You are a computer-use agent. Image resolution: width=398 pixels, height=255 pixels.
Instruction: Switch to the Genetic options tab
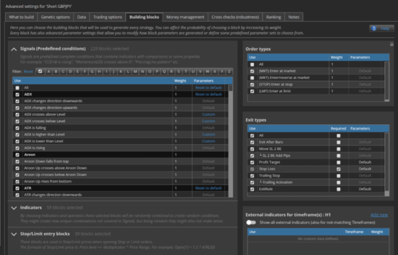click(x=55, y=17)
